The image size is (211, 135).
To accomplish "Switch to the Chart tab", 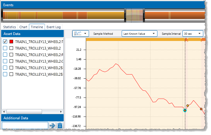I will click(24, 27).
